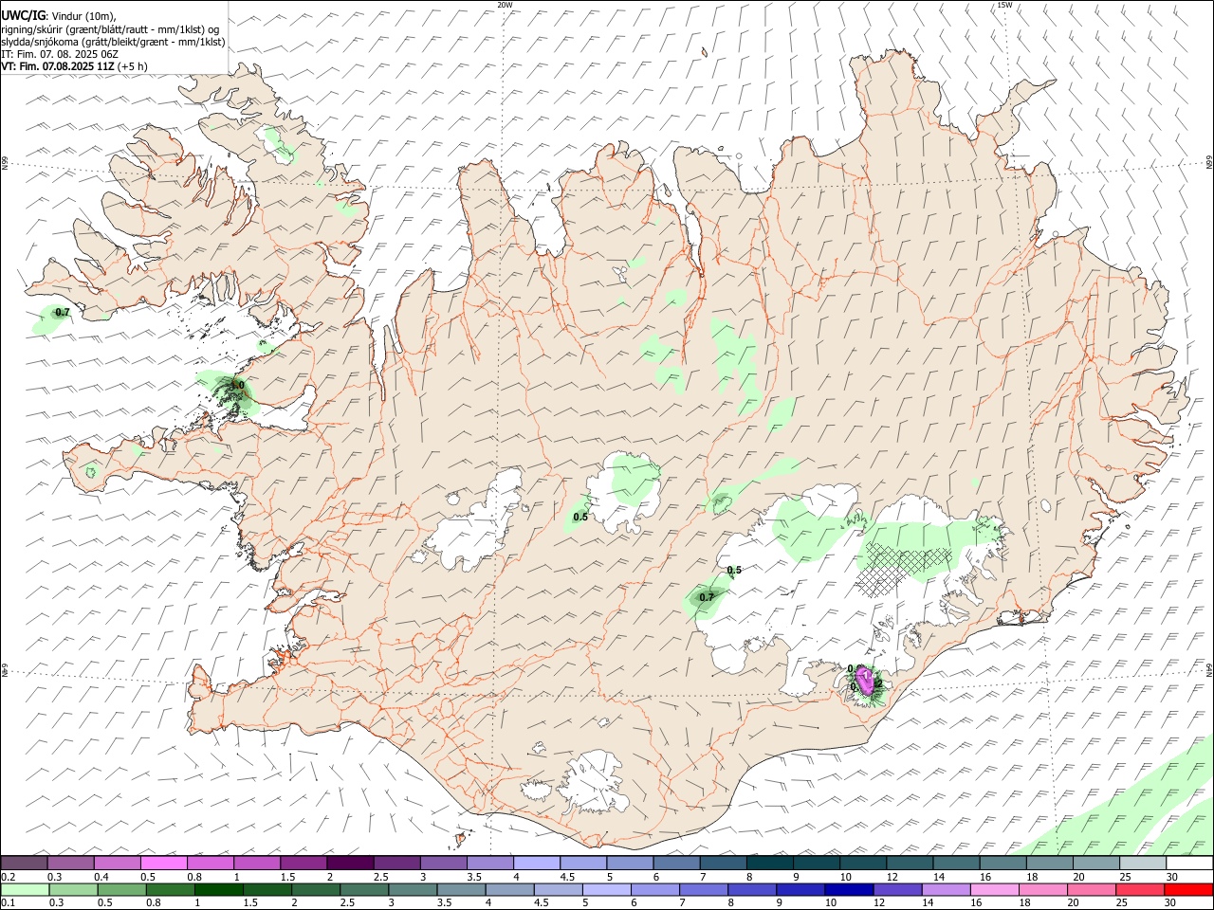Click the navy blue 10 mm rain swatch
This screenshot has width=1214, height=910.
pos(849,890)
